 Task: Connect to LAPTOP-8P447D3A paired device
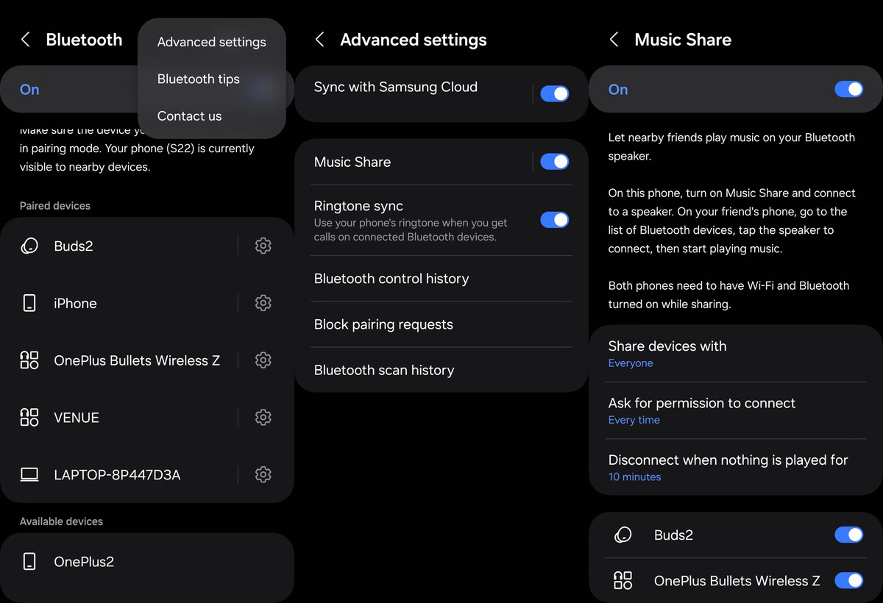(x=117, y=475)
